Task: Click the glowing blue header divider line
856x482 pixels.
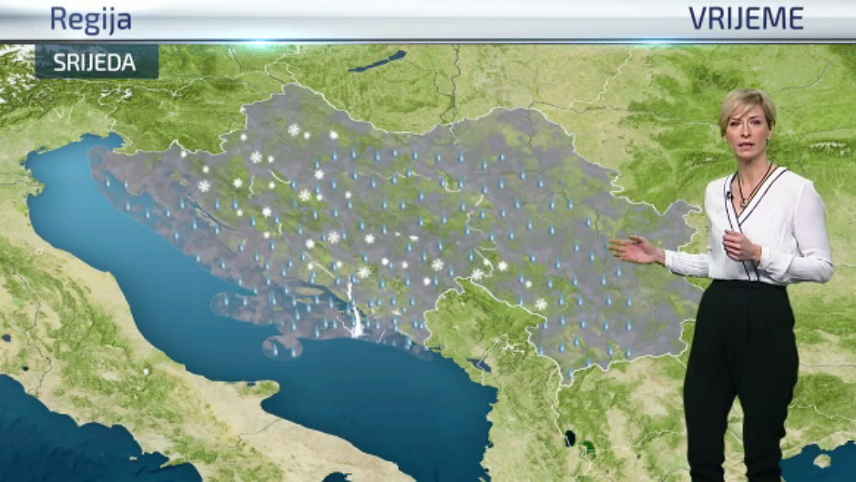Action: (x=428, y=41)
